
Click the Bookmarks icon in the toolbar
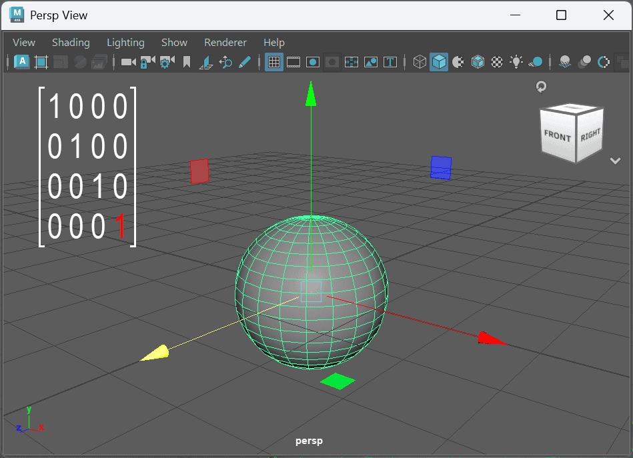(187, 62)
